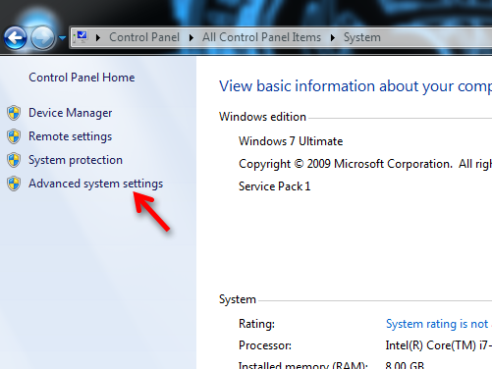Open System protection link
The image size is (492, 369).
[x=76, y=160]
